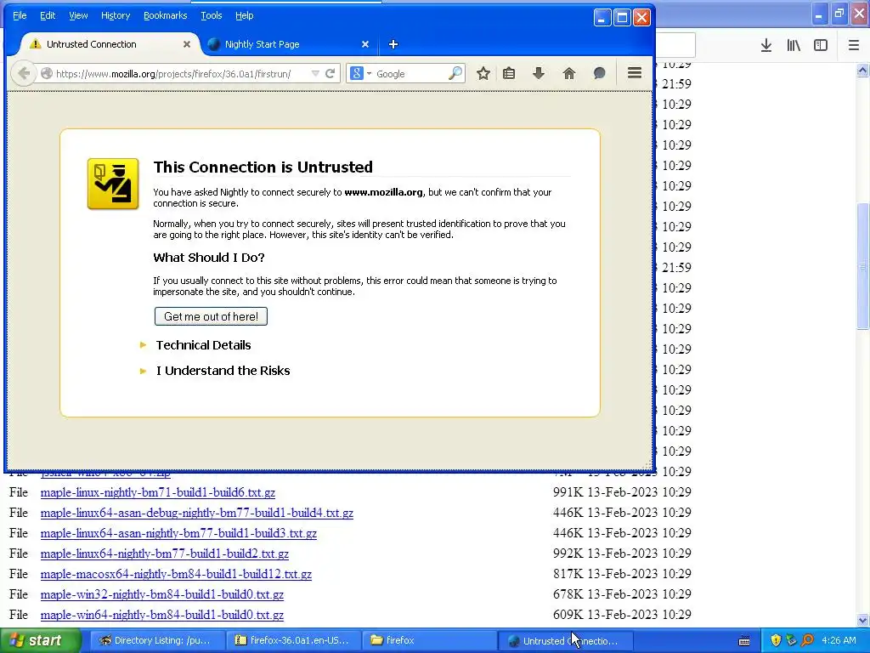Image resolution: width=870 pixels, height=653 pixels.
Task: Switch to firefox folder taskbar button
Action: click(429, 641)
